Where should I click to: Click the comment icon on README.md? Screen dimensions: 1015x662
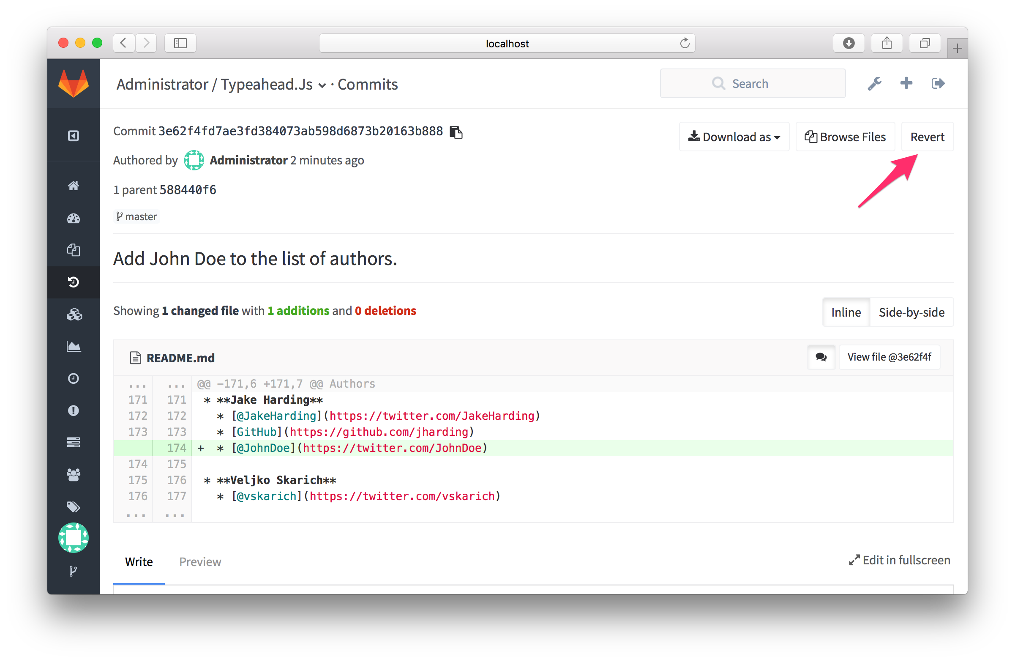click(x=821, y=357)
